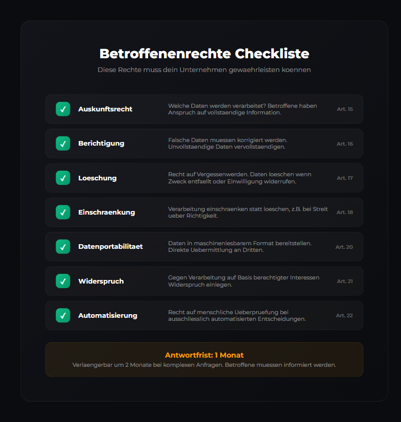Select the Widerspruch description text
The width and height of the screenshot is (401, 422).
click(x=244, y=281)
